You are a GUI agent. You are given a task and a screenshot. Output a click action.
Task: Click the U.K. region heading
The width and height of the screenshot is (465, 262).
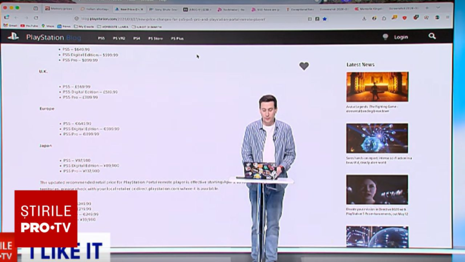44,72
